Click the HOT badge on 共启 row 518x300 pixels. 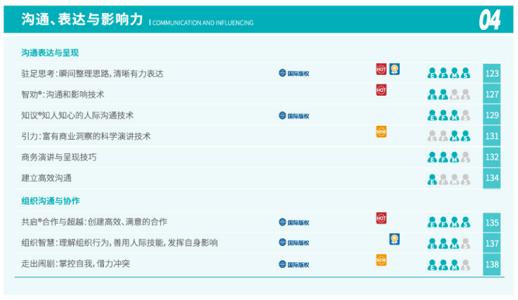click(x=381, y=218)
